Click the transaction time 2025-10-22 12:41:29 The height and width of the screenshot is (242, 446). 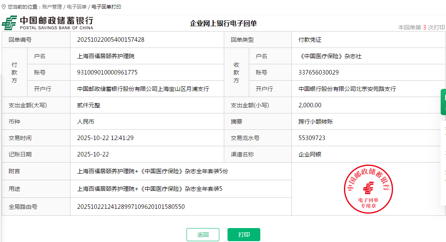(x=105, y=138)
